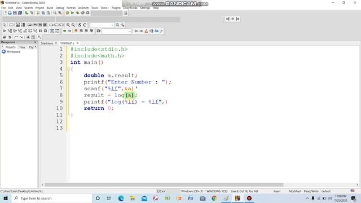Click the Open file toolbar icon
The image size is (361, 203).
[10, 13]
